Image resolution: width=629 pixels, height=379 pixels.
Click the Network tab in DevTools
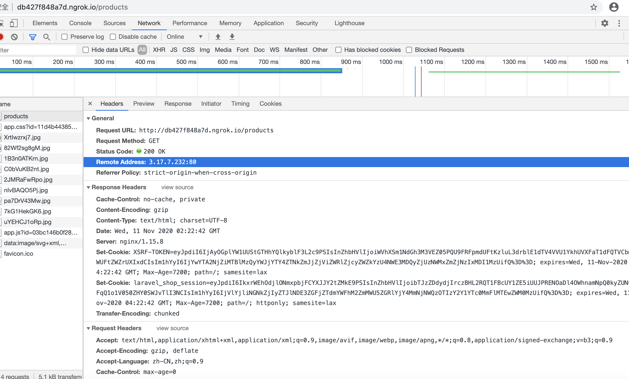[x=149, y=23]
